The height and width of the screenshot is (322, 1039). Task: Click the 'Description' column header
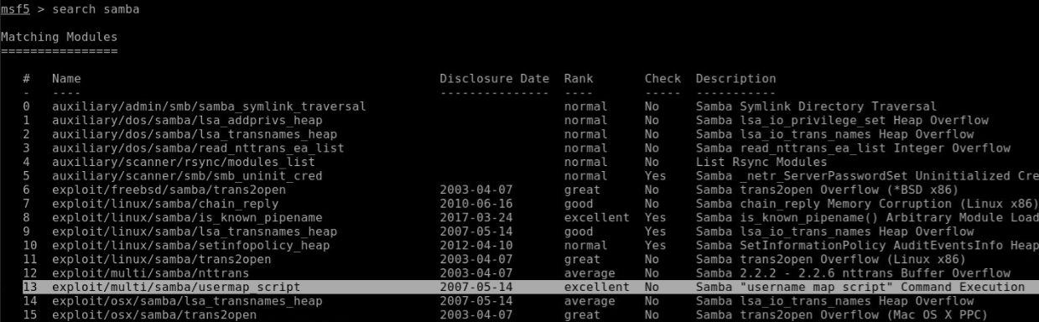pos(735,79)
